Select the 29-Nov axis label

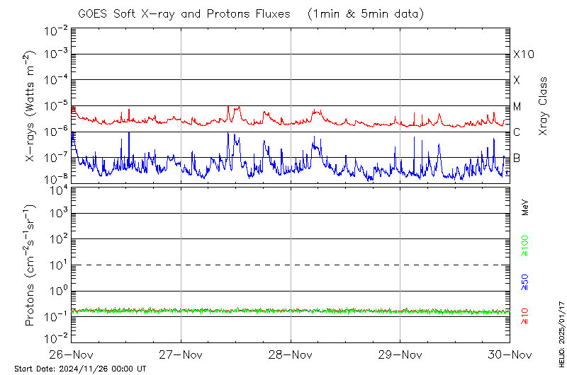pos(400,354)
